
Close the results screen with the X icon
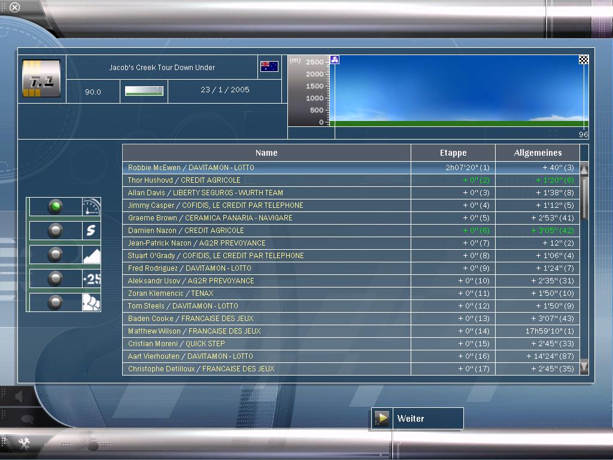(14, 7)
